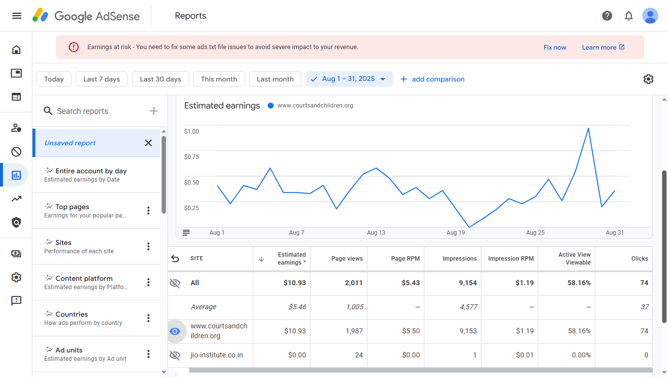Click the Google AdSense logo
668x377 pixels.
pos(86,16)
